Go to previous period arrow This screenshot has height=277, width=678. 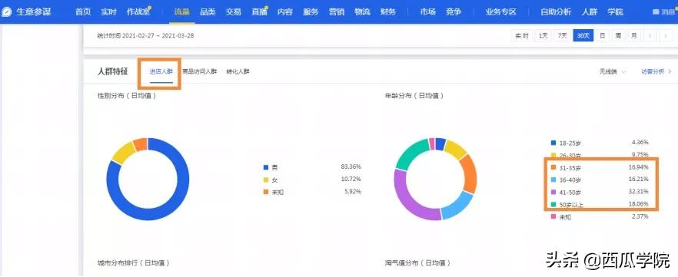(650, 36)
